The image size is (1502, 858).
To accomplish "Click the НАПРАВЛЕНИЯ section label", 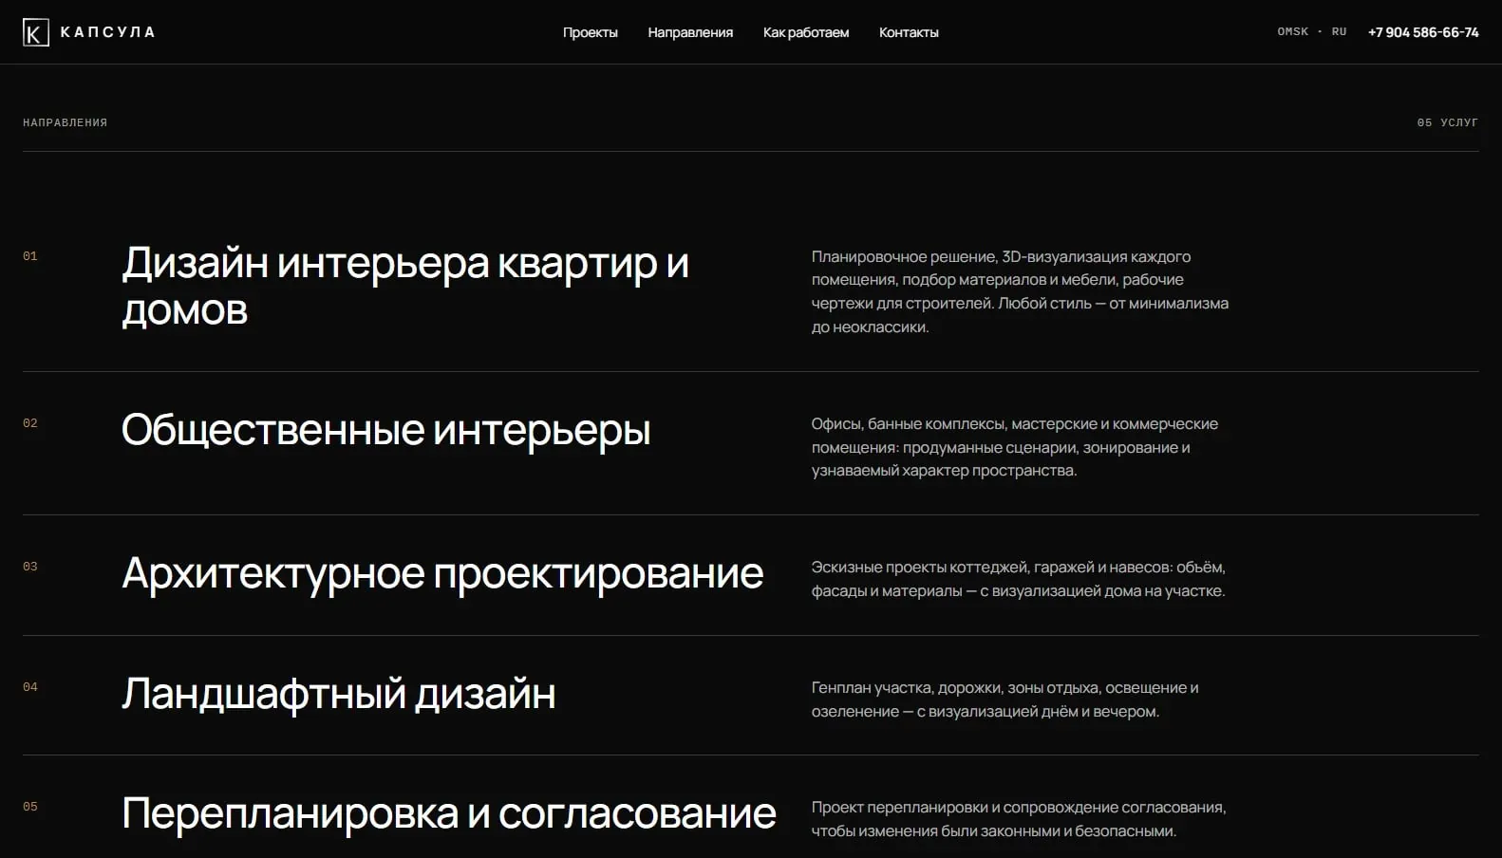I will [x=66, y=122].
